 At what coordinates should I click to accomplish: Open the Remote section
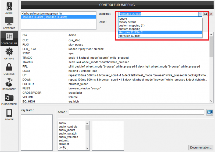[x=9, y=114]
